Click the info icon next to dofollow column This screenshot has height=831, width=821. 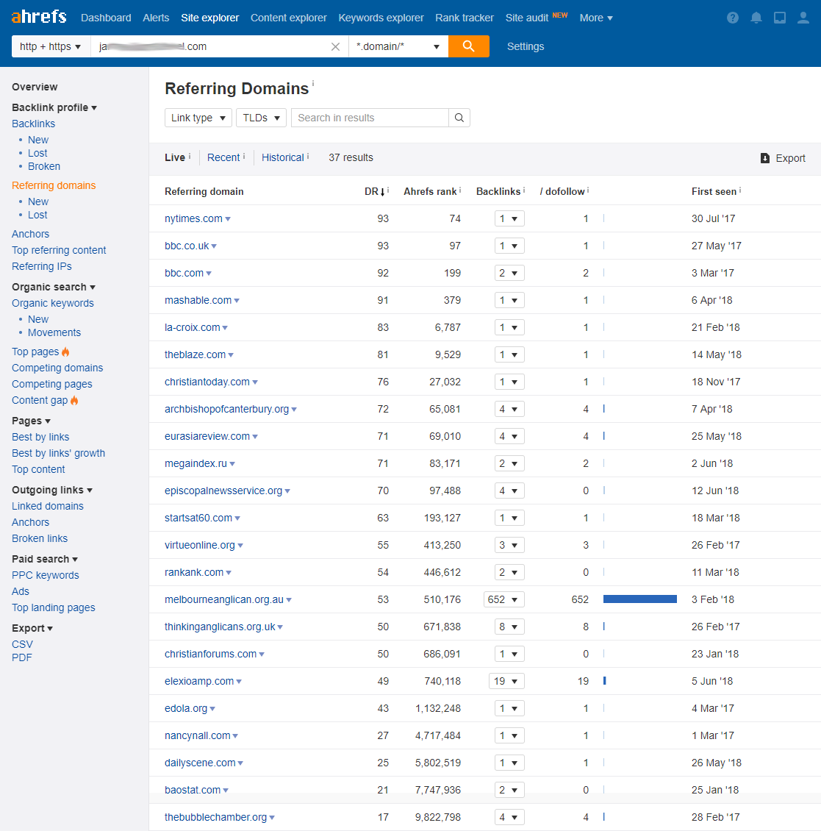coord(589,190)
